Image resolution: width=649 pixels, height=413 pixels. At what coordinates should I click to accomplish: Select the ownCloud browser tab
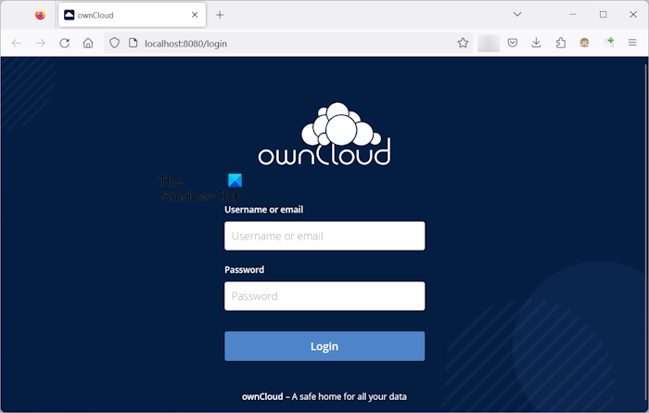coord(132,15)
